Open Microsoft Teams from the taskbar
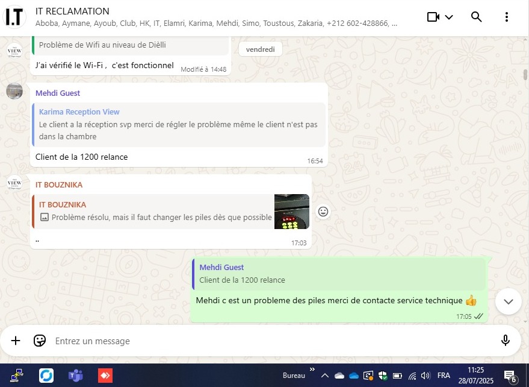The width and height of the screenshot is (529, 387). 75,376
